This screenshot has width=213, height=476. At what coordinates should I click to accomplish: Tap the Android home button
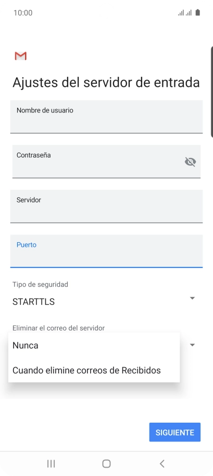[106, 463]
